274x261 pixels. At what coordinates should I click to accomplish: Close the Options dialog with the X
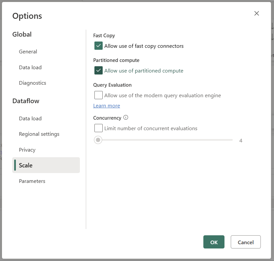pyautogui.click(x=257, y=14)
